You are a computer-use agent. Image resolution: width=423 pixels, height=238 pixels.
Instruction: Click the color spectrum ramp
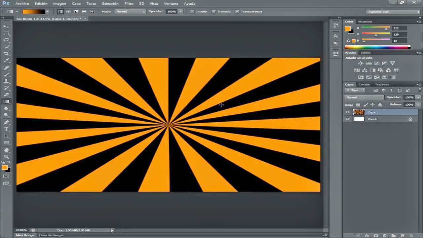pos(377,47)
